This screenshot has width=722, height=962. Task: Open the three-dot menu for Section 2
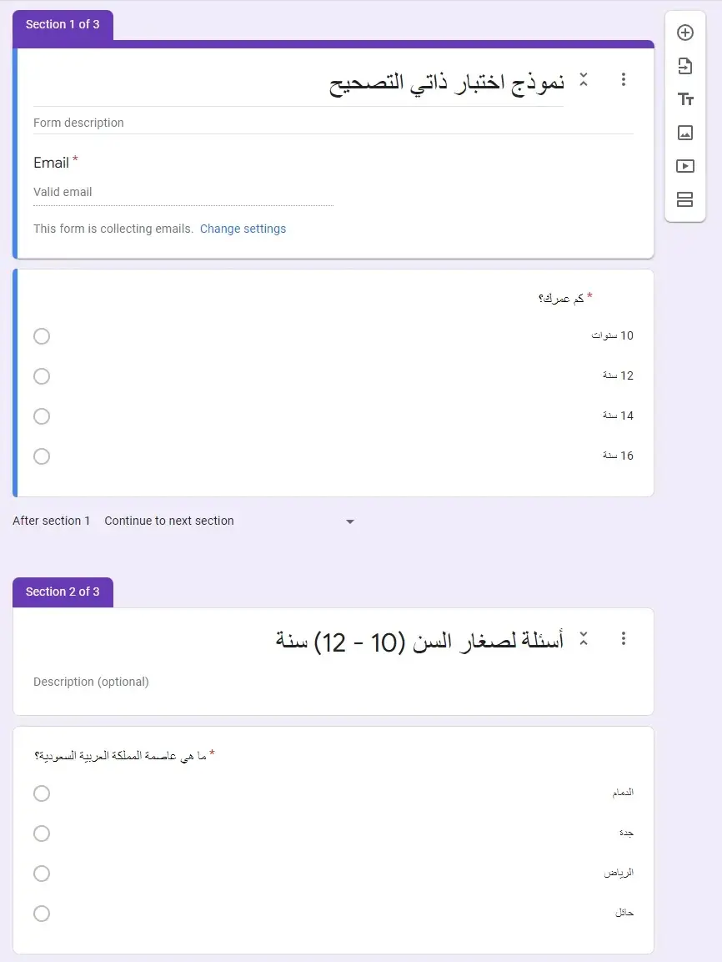[624, 638]
